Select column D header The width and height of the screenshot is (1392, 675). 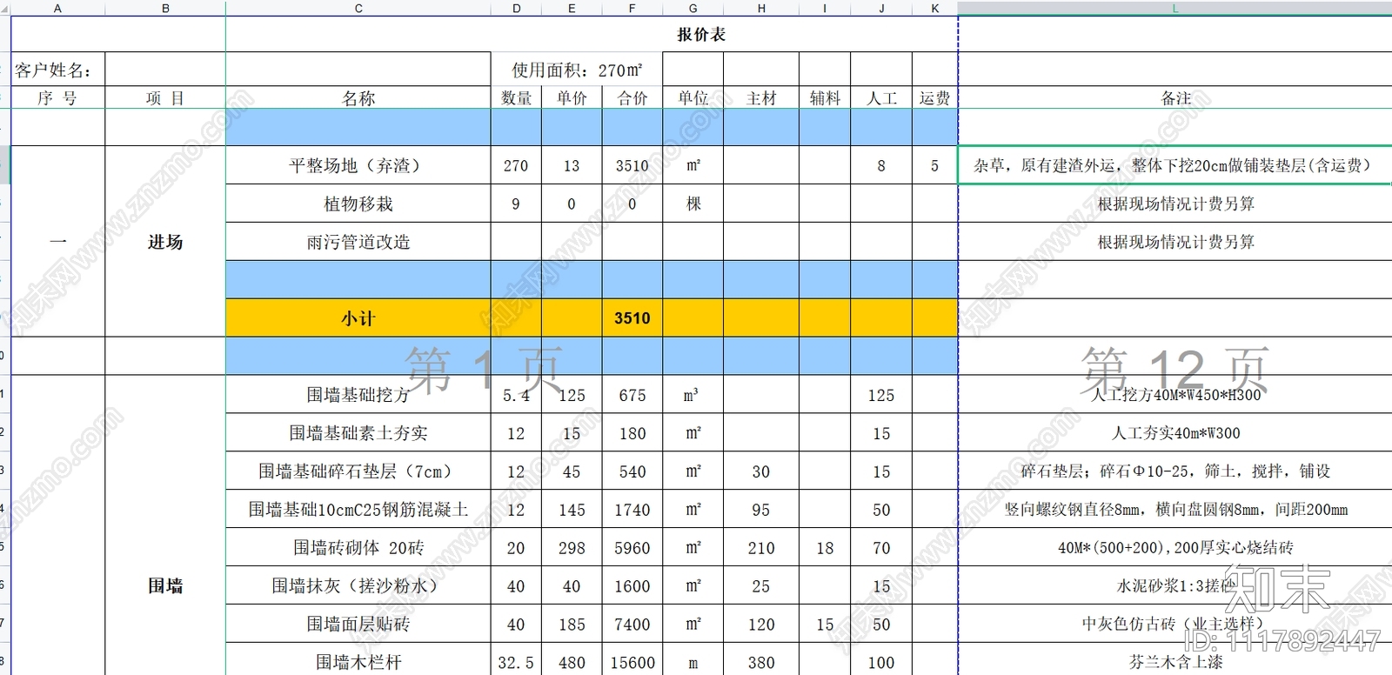[x=516, y=8]
